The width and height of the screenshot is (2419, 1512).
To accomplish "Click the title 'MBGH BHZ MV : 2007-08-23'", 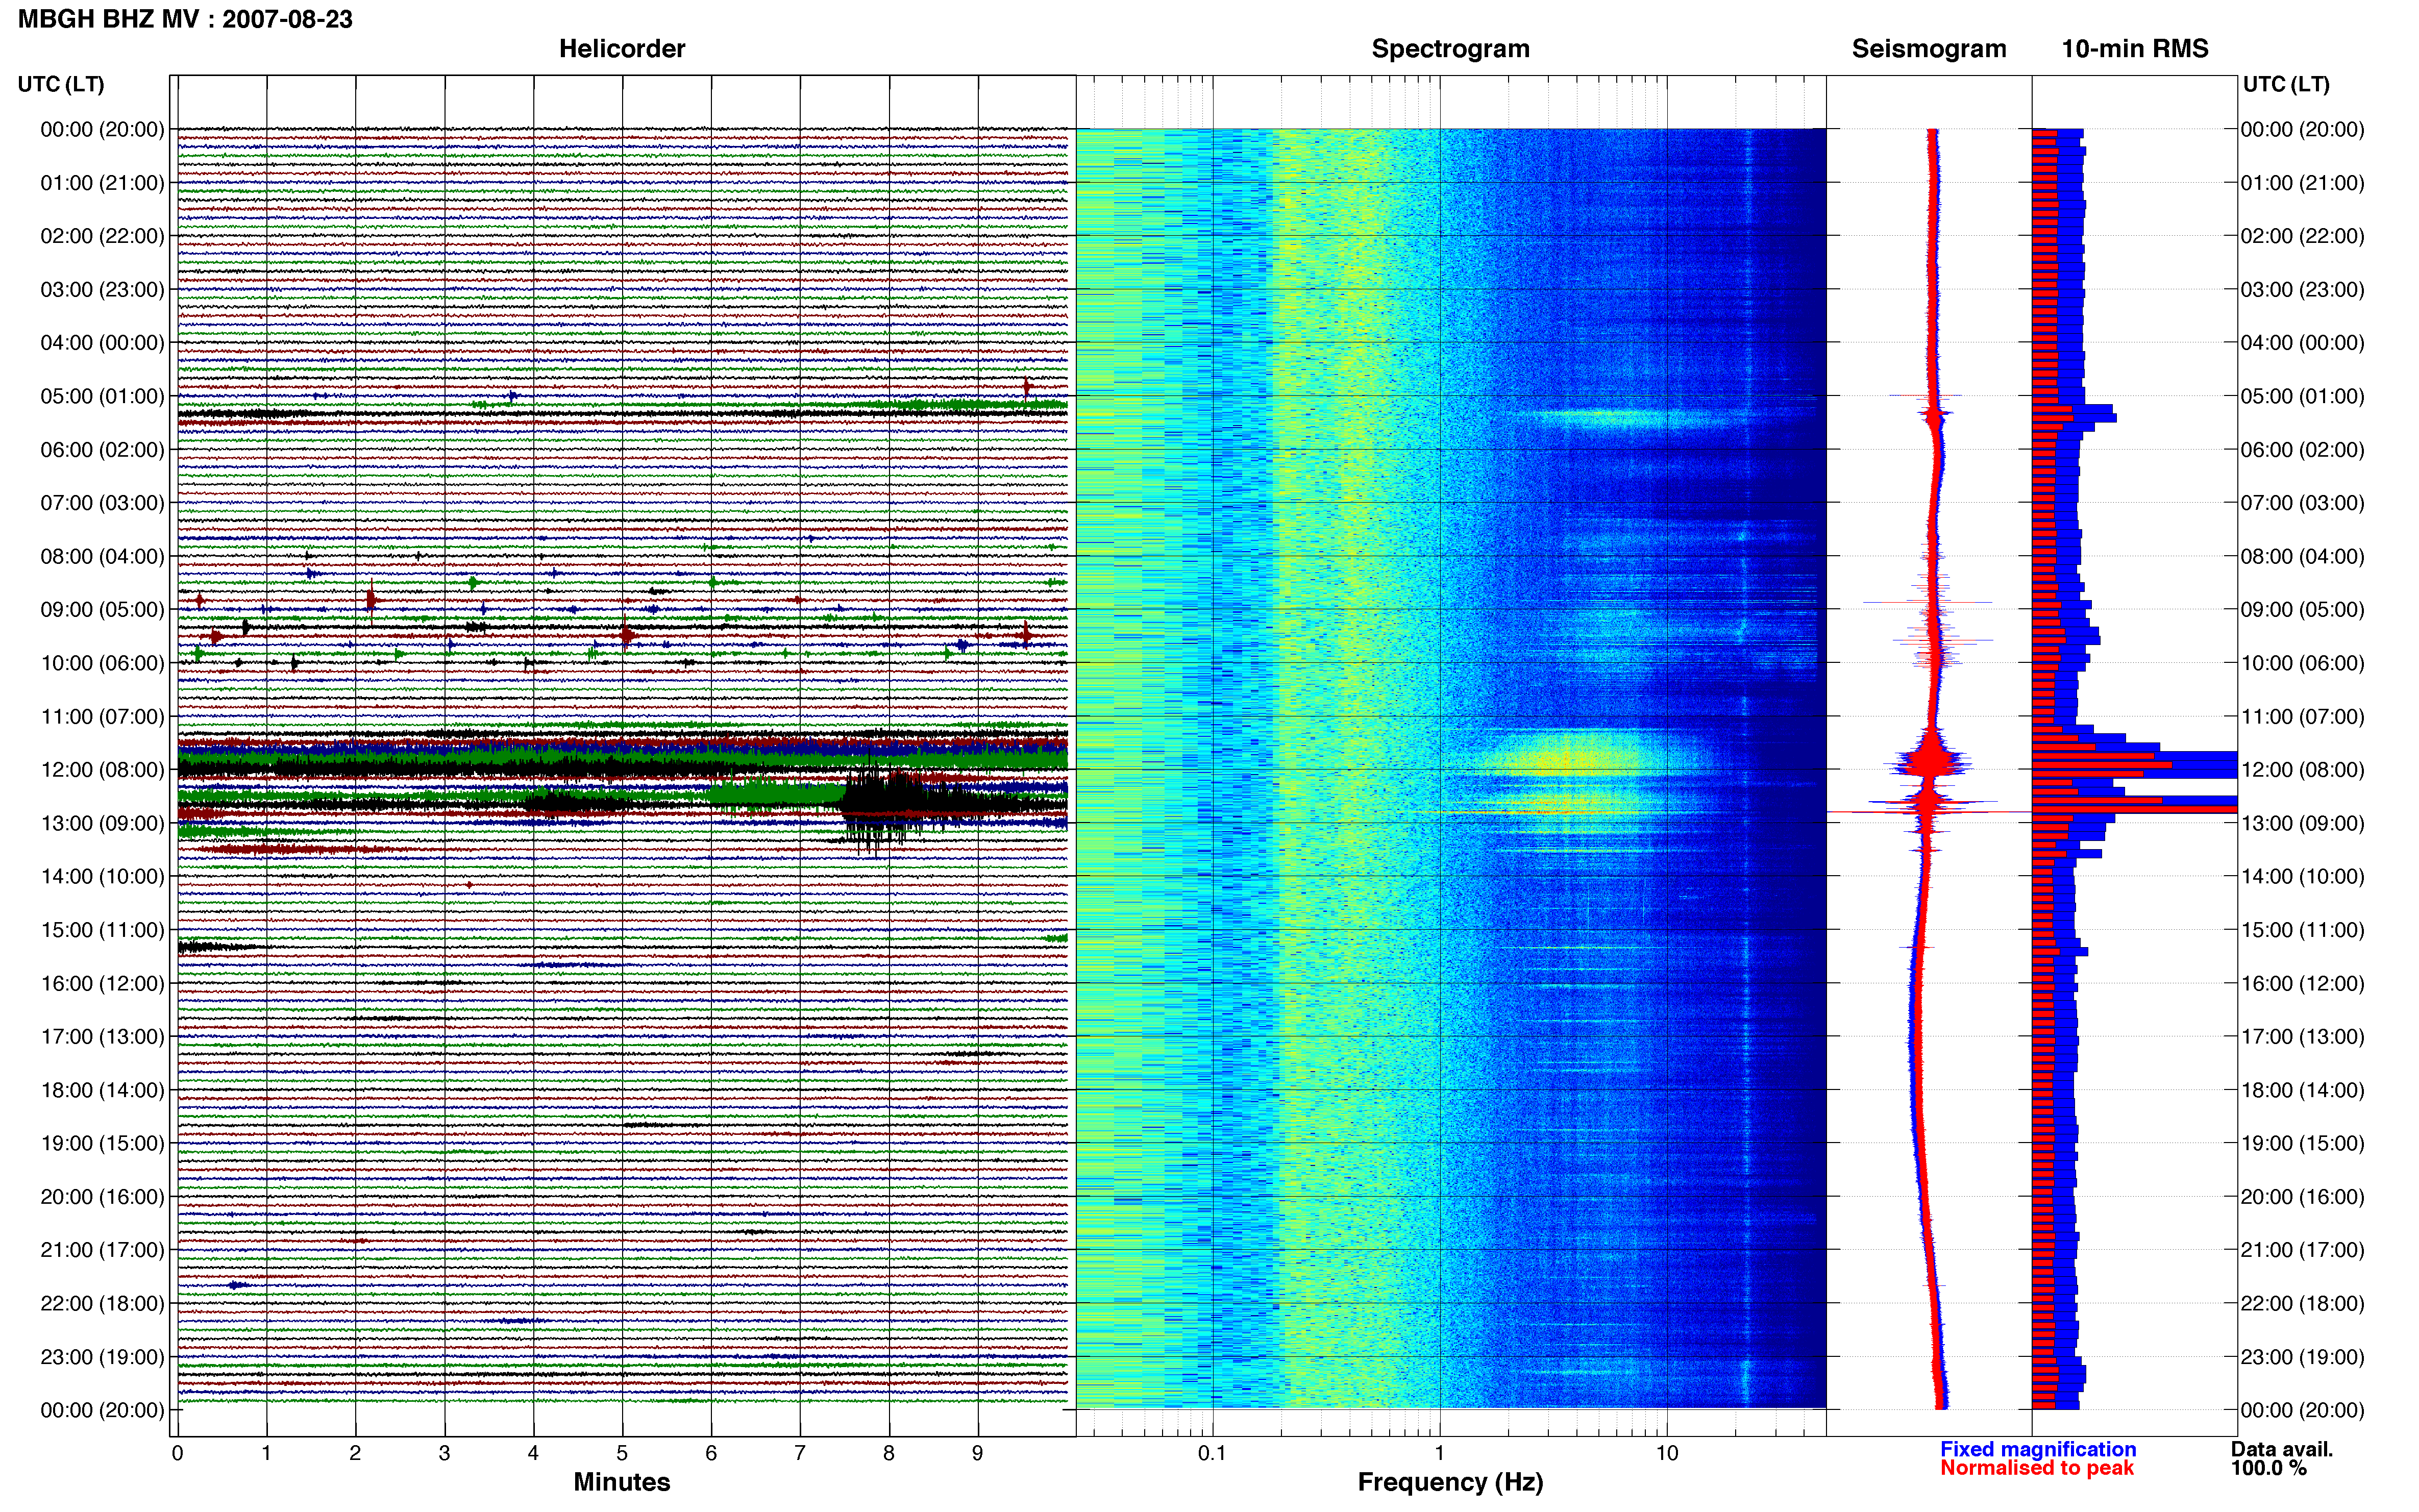I will [185, 19].
